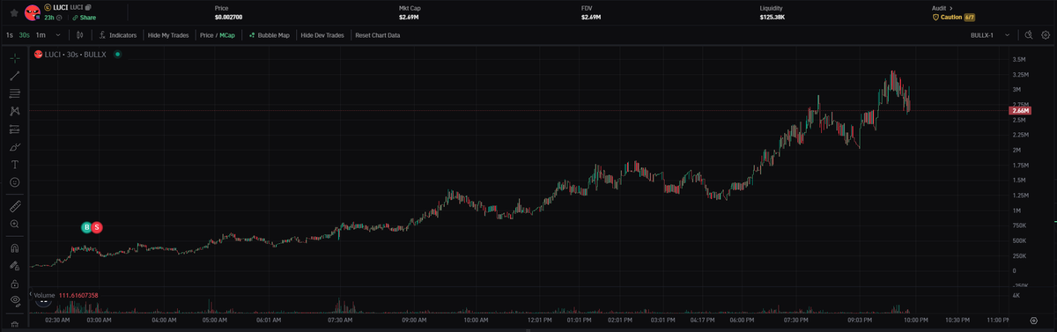Click the Mkt Cap value $2.69M
Screen dimensions: 1057x332
[409, 17]
